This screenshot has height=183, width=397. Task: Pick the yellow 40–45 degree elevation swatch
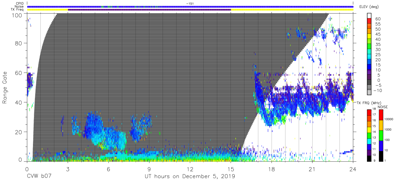point(369,37)
